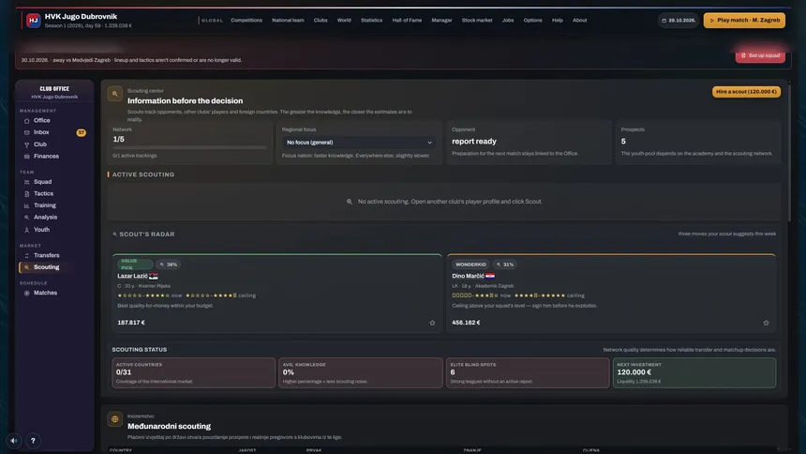This screenshot has height=454, width=806.
Task: Open Finances from the sidebar
Action: coord(46,157)
